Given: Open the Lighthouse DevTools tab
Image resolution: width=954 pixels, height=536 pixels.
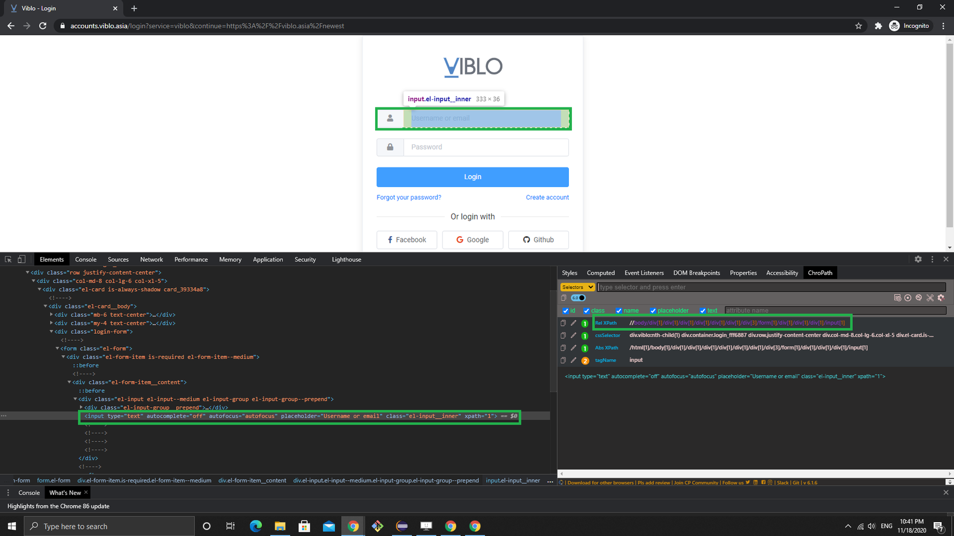Looking at the screenshot, I should tap(346, 259).
